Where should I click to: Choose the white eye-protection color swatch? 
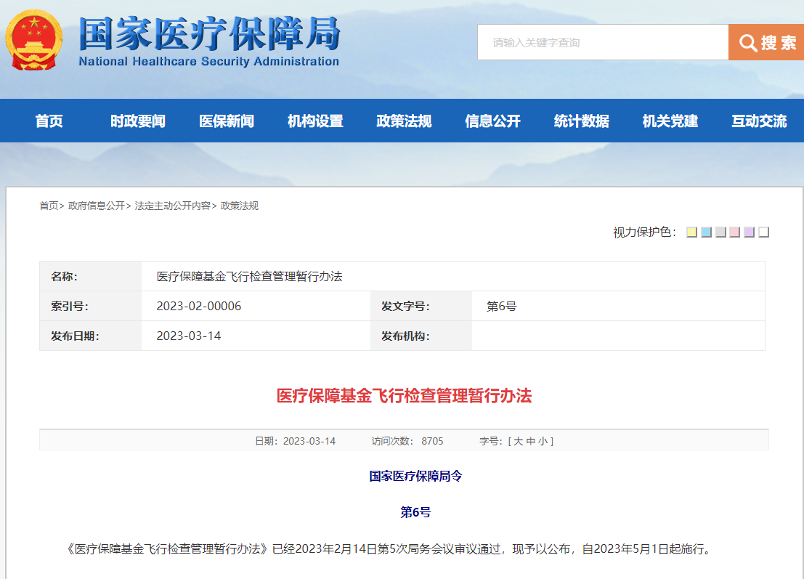[763, 232]
